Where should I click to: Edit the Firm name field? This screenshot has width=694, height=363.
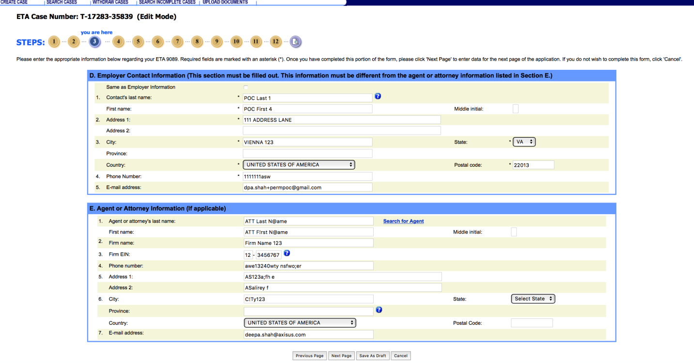click(x=308, y=243)
